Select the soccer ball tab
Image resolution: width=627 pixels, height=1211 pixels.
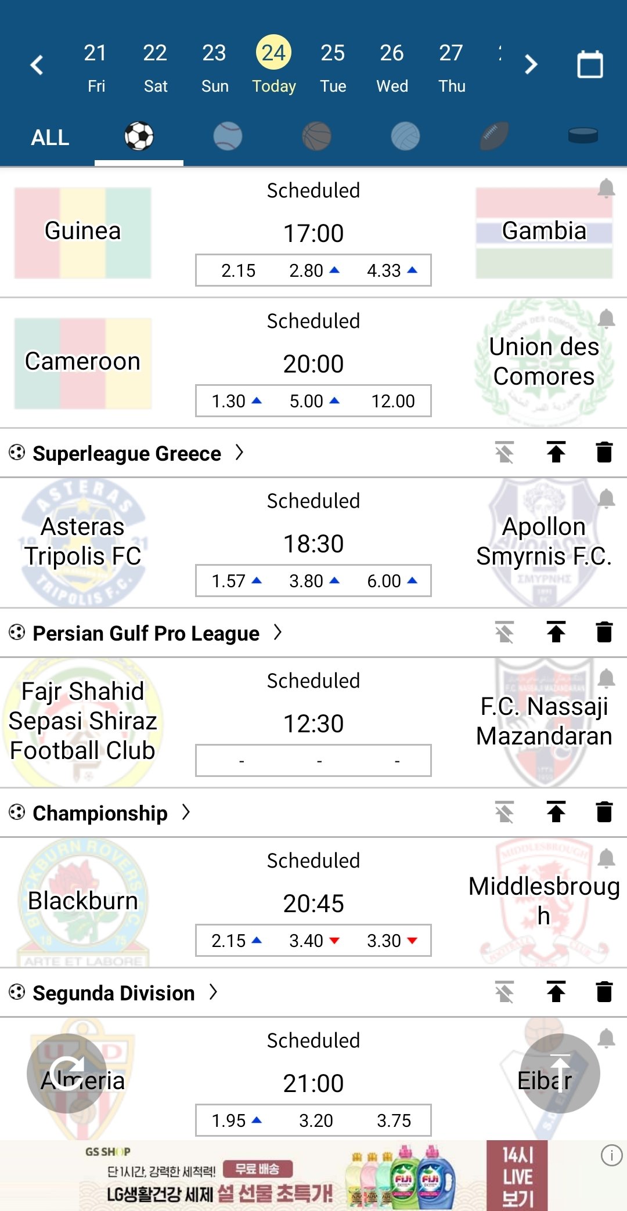139,137
